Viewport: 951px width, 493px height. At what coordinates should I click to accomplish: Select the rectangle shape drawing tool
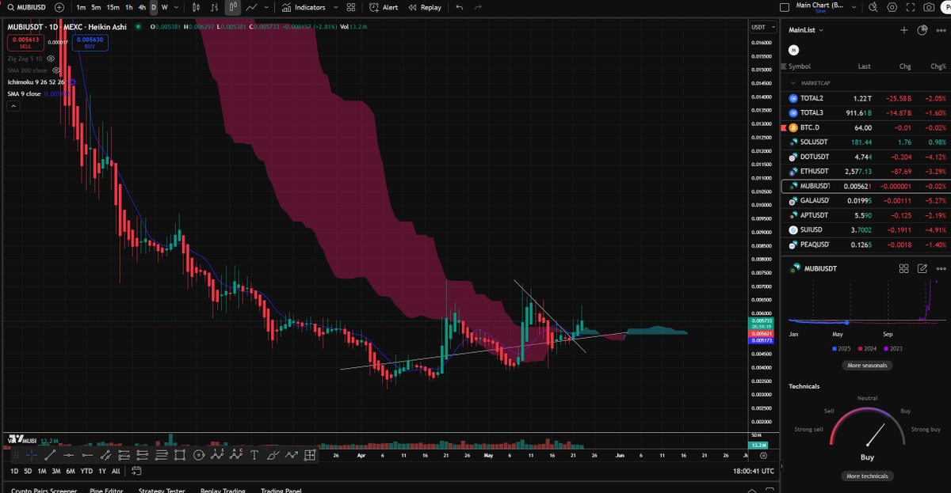coord(180,455)
